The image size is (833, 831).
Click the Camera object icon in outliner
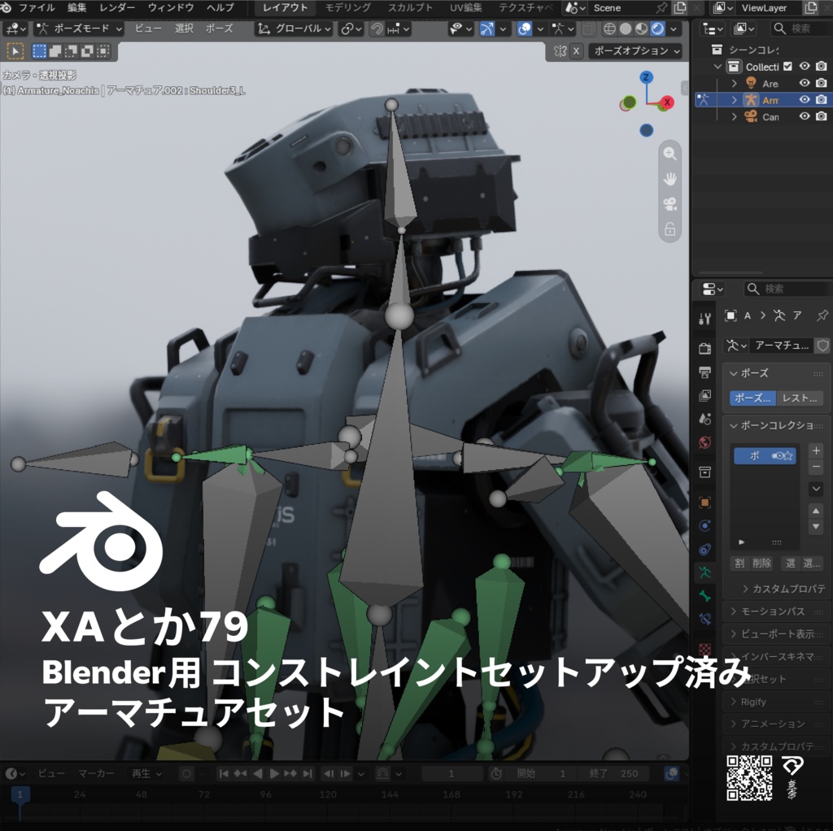coord(751,116)
